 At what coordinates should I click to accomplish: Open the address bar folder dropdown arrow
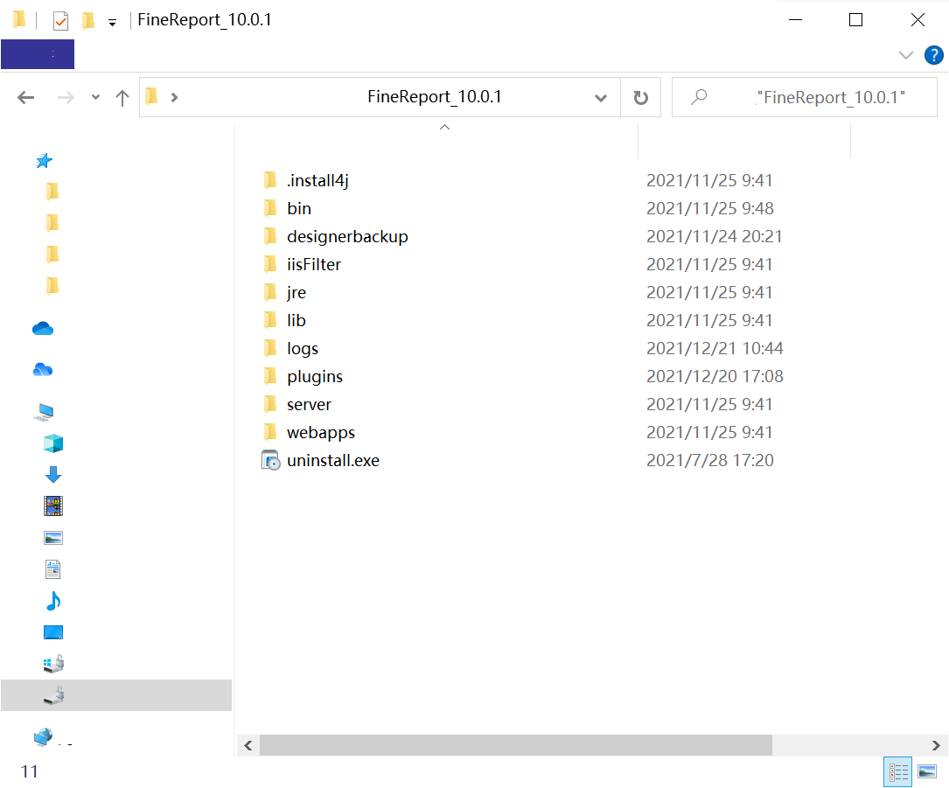601,97
